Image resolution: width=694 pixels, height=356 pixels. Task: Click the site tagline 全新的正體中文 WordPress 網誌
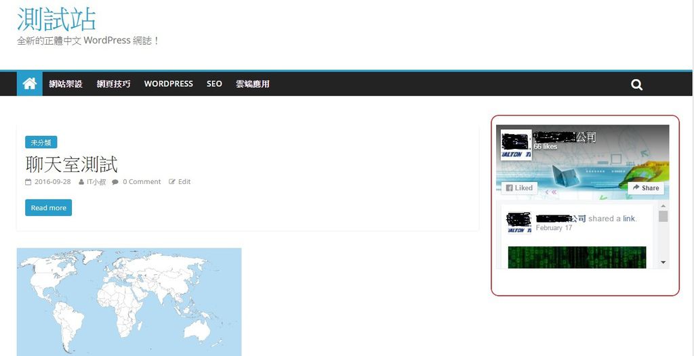(87, 41)
